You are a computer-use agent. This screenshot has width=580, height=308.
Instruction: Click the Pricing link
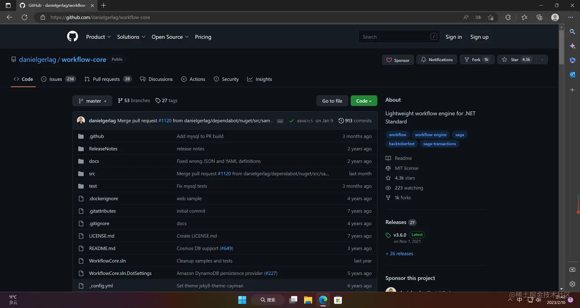coord(203,37)
